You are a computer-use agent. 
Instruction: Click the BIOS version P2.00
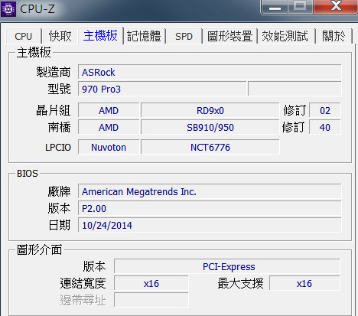(x=210, y=209)
